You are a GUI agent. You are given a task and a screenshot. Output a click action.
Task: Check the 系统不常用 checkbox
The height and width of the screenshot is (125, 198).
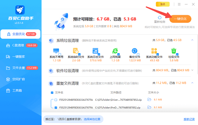pyautogui.click(x=60, y=54)
